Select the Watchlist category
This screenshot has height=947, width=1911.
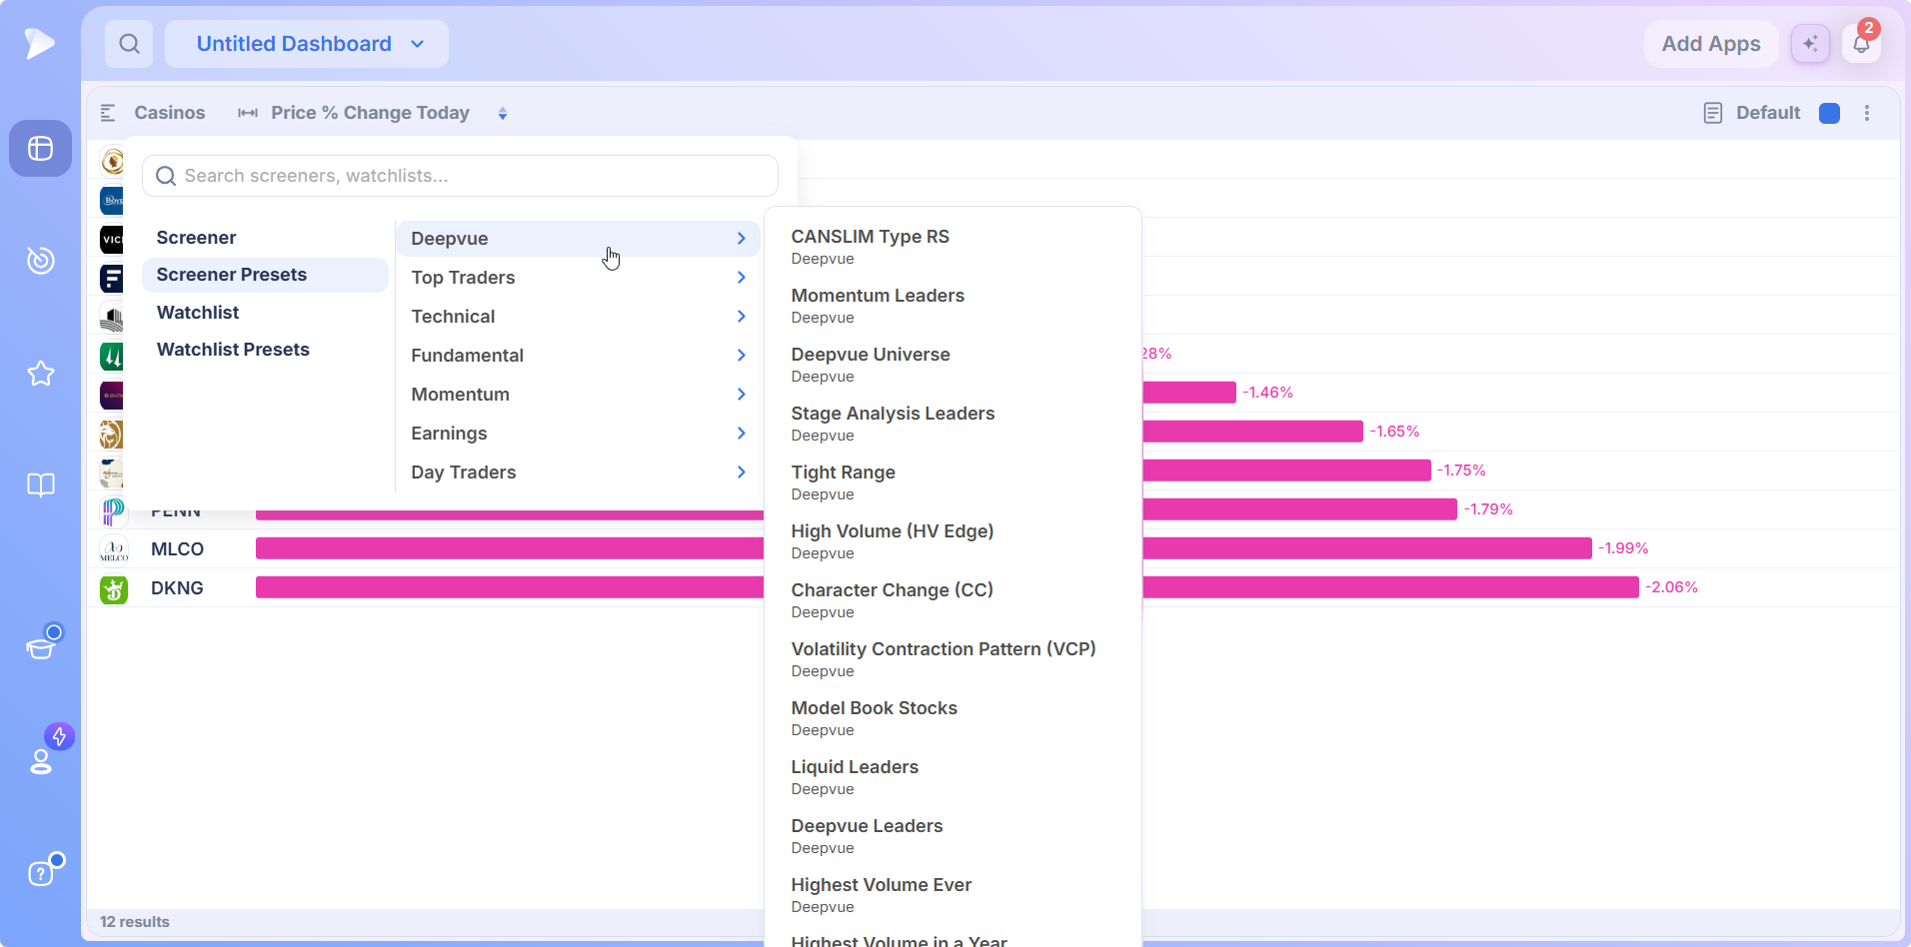(265, 313)
